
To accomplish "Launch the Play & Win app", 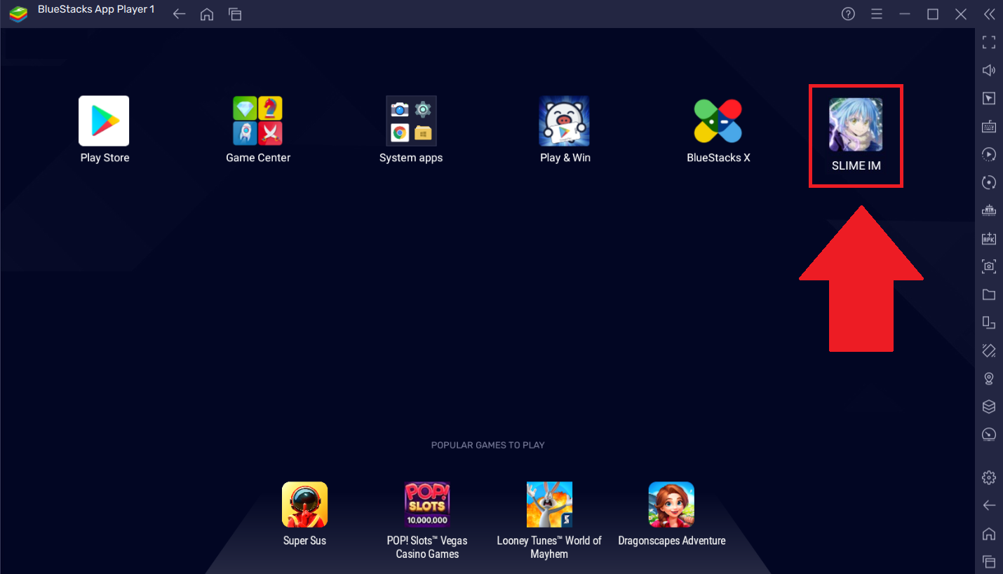I will 564,121.
